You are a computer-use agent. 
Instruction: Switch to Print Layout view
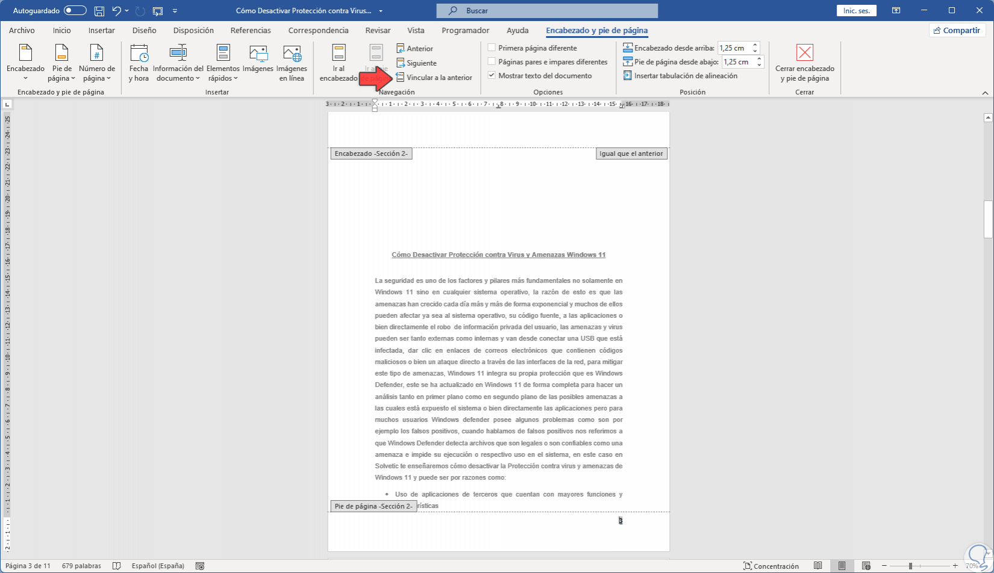(842, 566)
